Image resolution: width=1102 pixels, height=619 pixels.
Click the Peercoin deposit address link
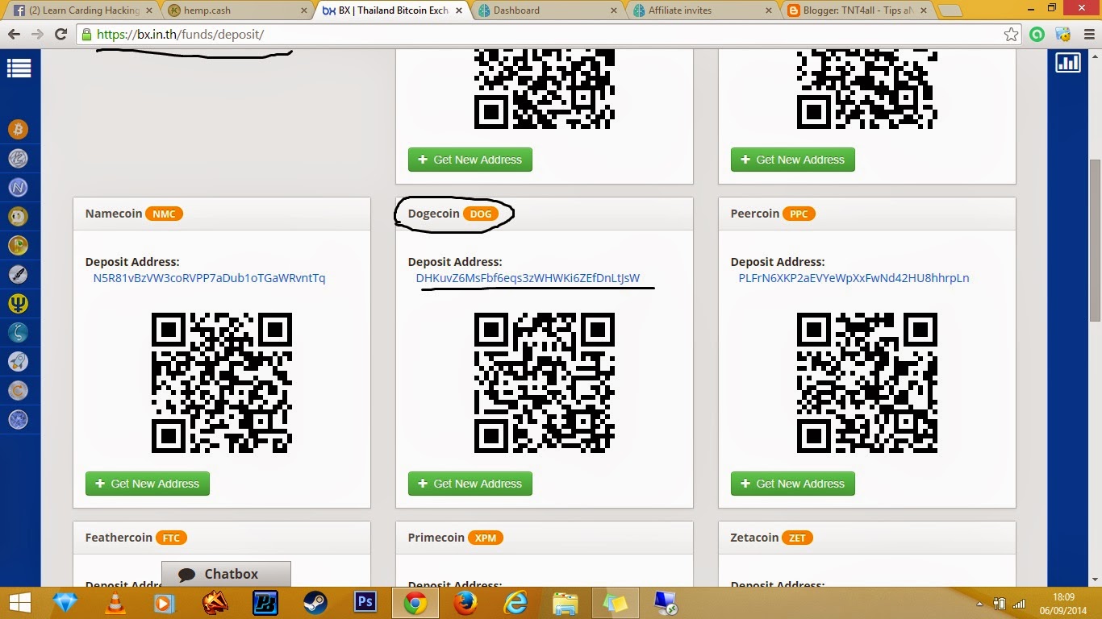tap(854, 278)
